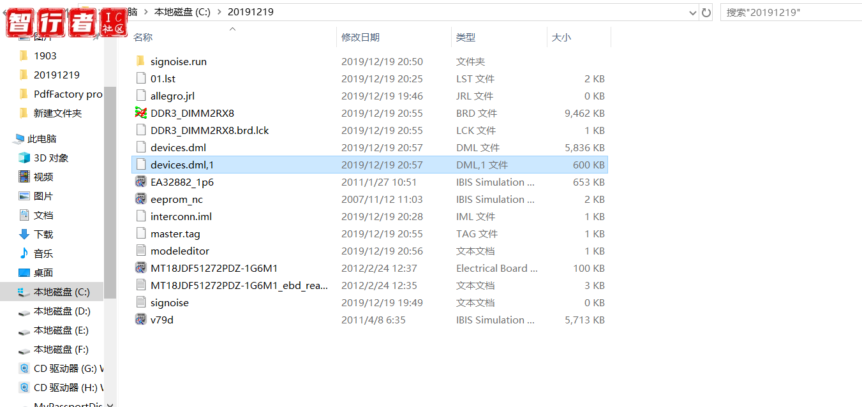Click the v79d IBIS file icon
Screen dimensions: 862x407
pyautogui.click(x=141, y=320)
